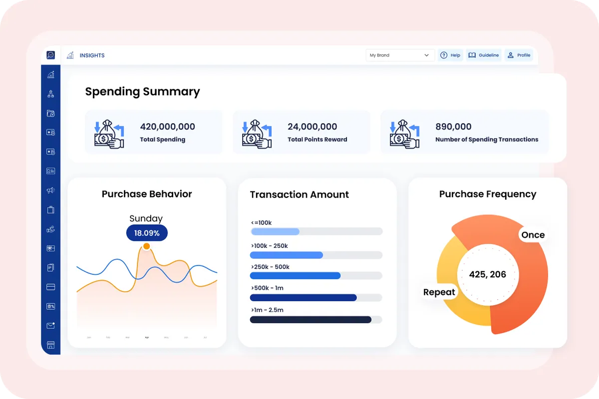Click the Repeat label on donut chart
This screenshot has width=599, height=399.
tap(439, 292)
